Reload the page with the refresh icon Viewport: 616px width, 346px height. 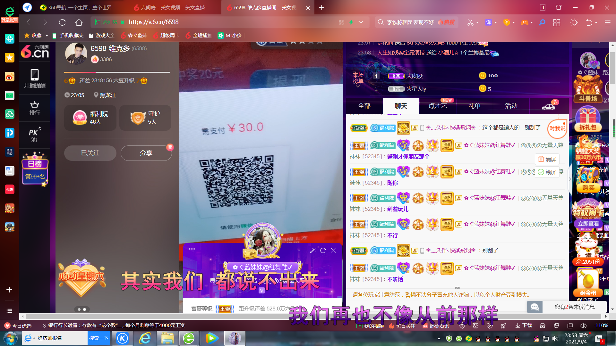(62, 22)
